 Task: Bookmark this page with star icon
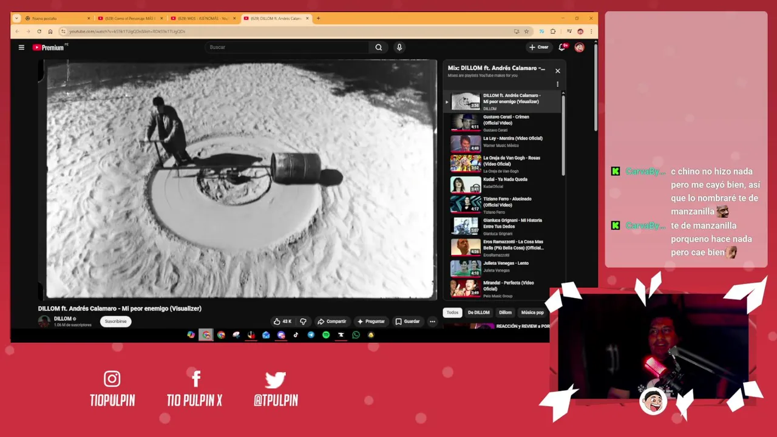click(x=526, y=32)
